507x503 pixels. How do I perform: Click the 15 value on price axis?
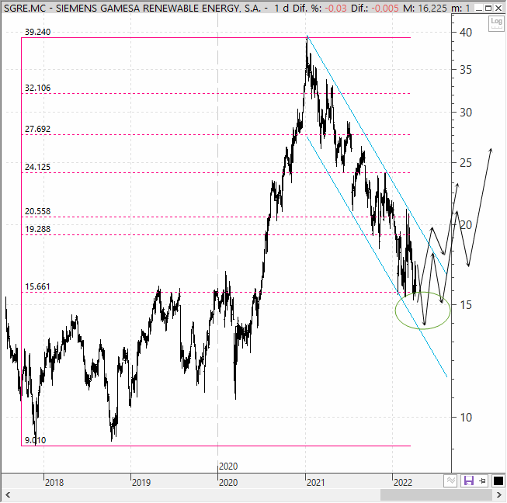(x=466, y=304)
